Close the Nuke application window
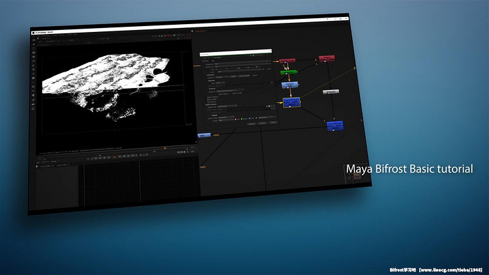Screen dimensions: 489x275 (346, 18)
